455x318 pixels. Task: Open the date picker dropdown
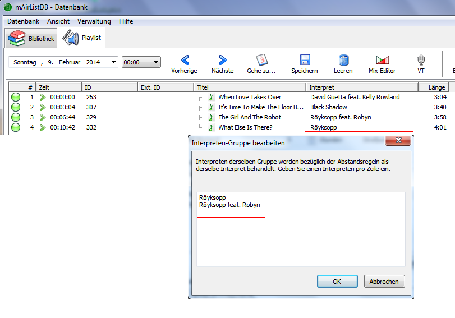[114, 63]
